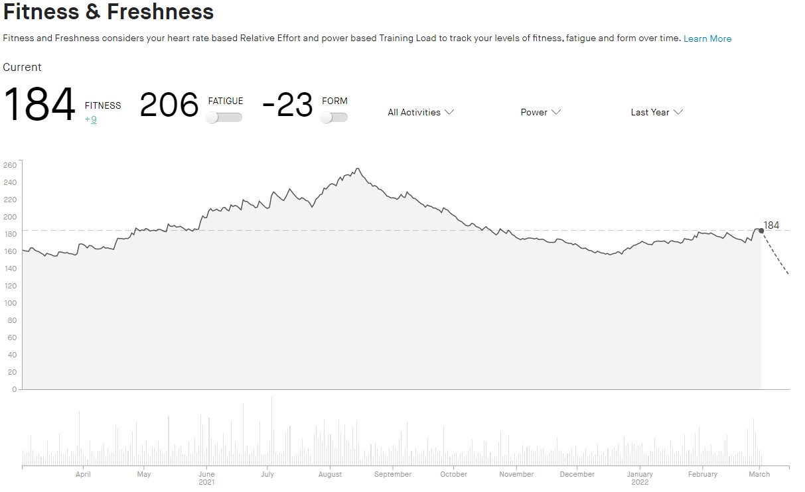Click the 184 label beside the chart endpoint
805x492 pixels.
pyautogui.click(x=771, y=225)
